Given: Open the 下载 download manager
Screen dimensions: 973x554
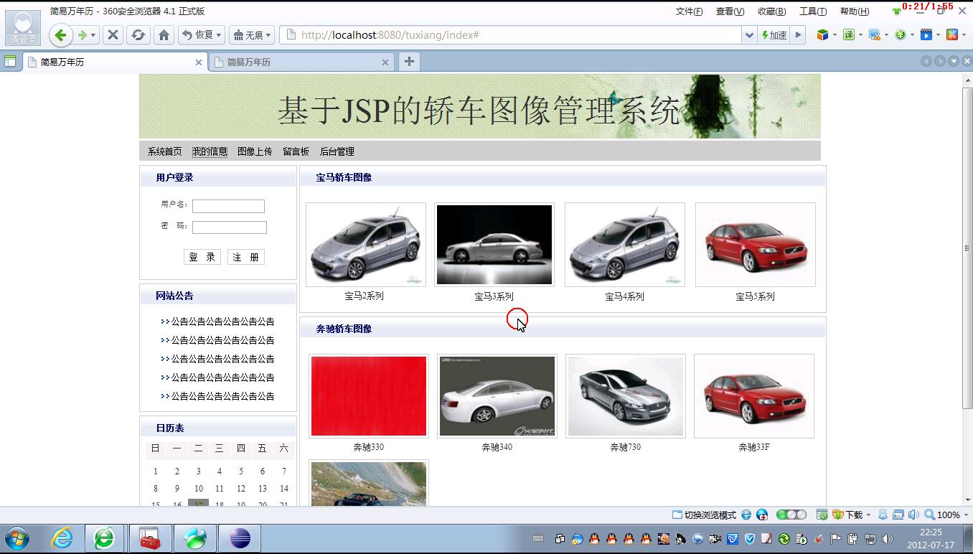Looking at the screenshot, I should (x=847, y=515).
